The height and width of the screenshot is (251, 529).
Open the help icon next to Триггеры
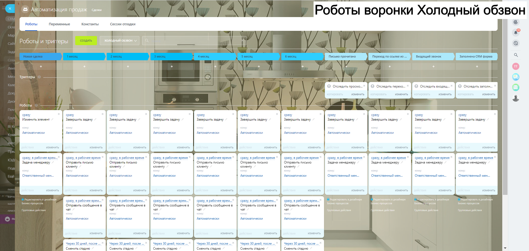39,77
